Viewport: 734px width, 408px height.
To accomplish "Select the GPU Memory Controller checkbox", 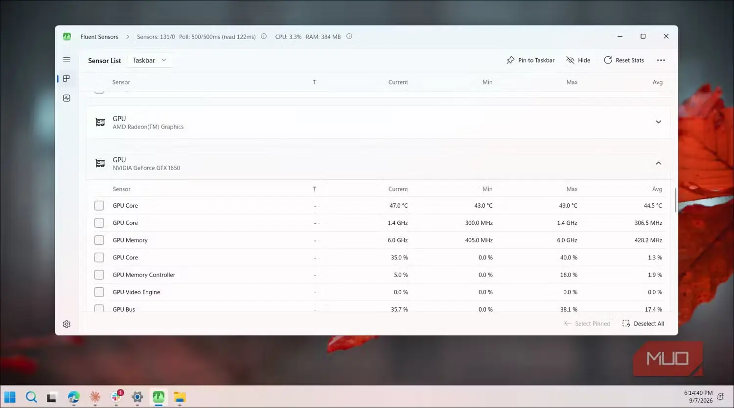I will coord(99,275).
